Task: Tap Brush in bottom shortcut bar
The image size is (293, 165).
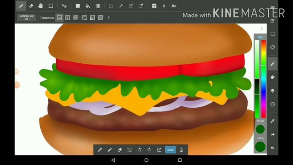Action: pos(110,150)
